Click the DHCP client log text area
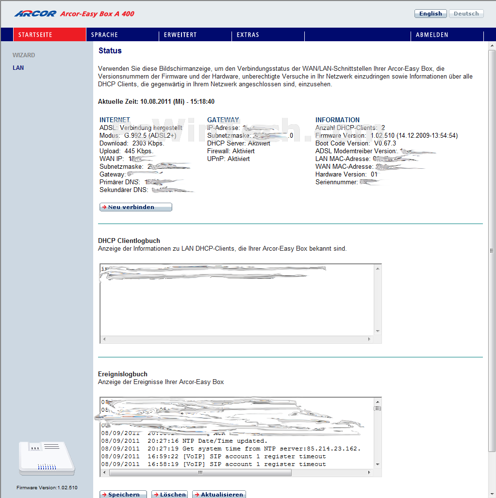 (x=237, y=300)
